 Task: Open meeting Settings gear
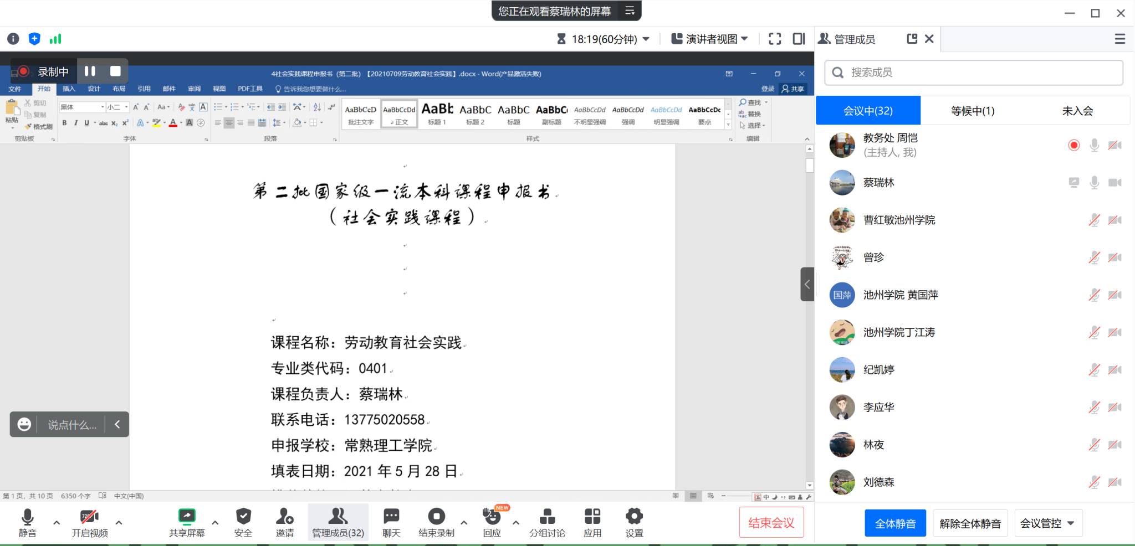[x=634, y=522]
